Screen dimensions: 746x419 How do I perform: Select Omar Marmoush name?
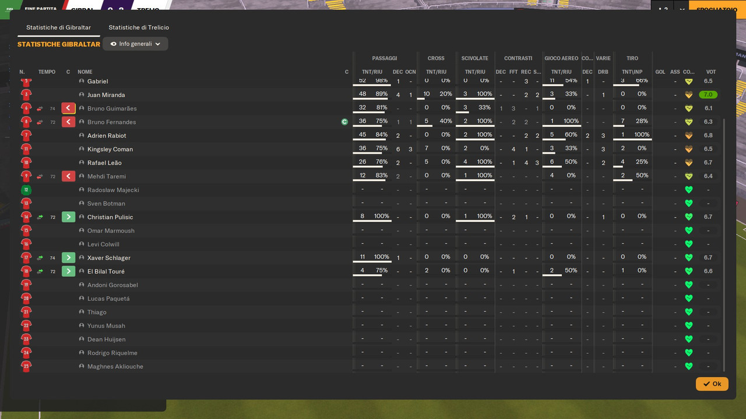click(111, 230)
